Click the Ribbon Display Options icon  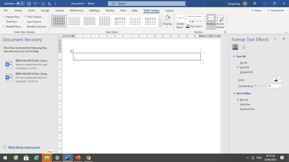click(255, 4)
